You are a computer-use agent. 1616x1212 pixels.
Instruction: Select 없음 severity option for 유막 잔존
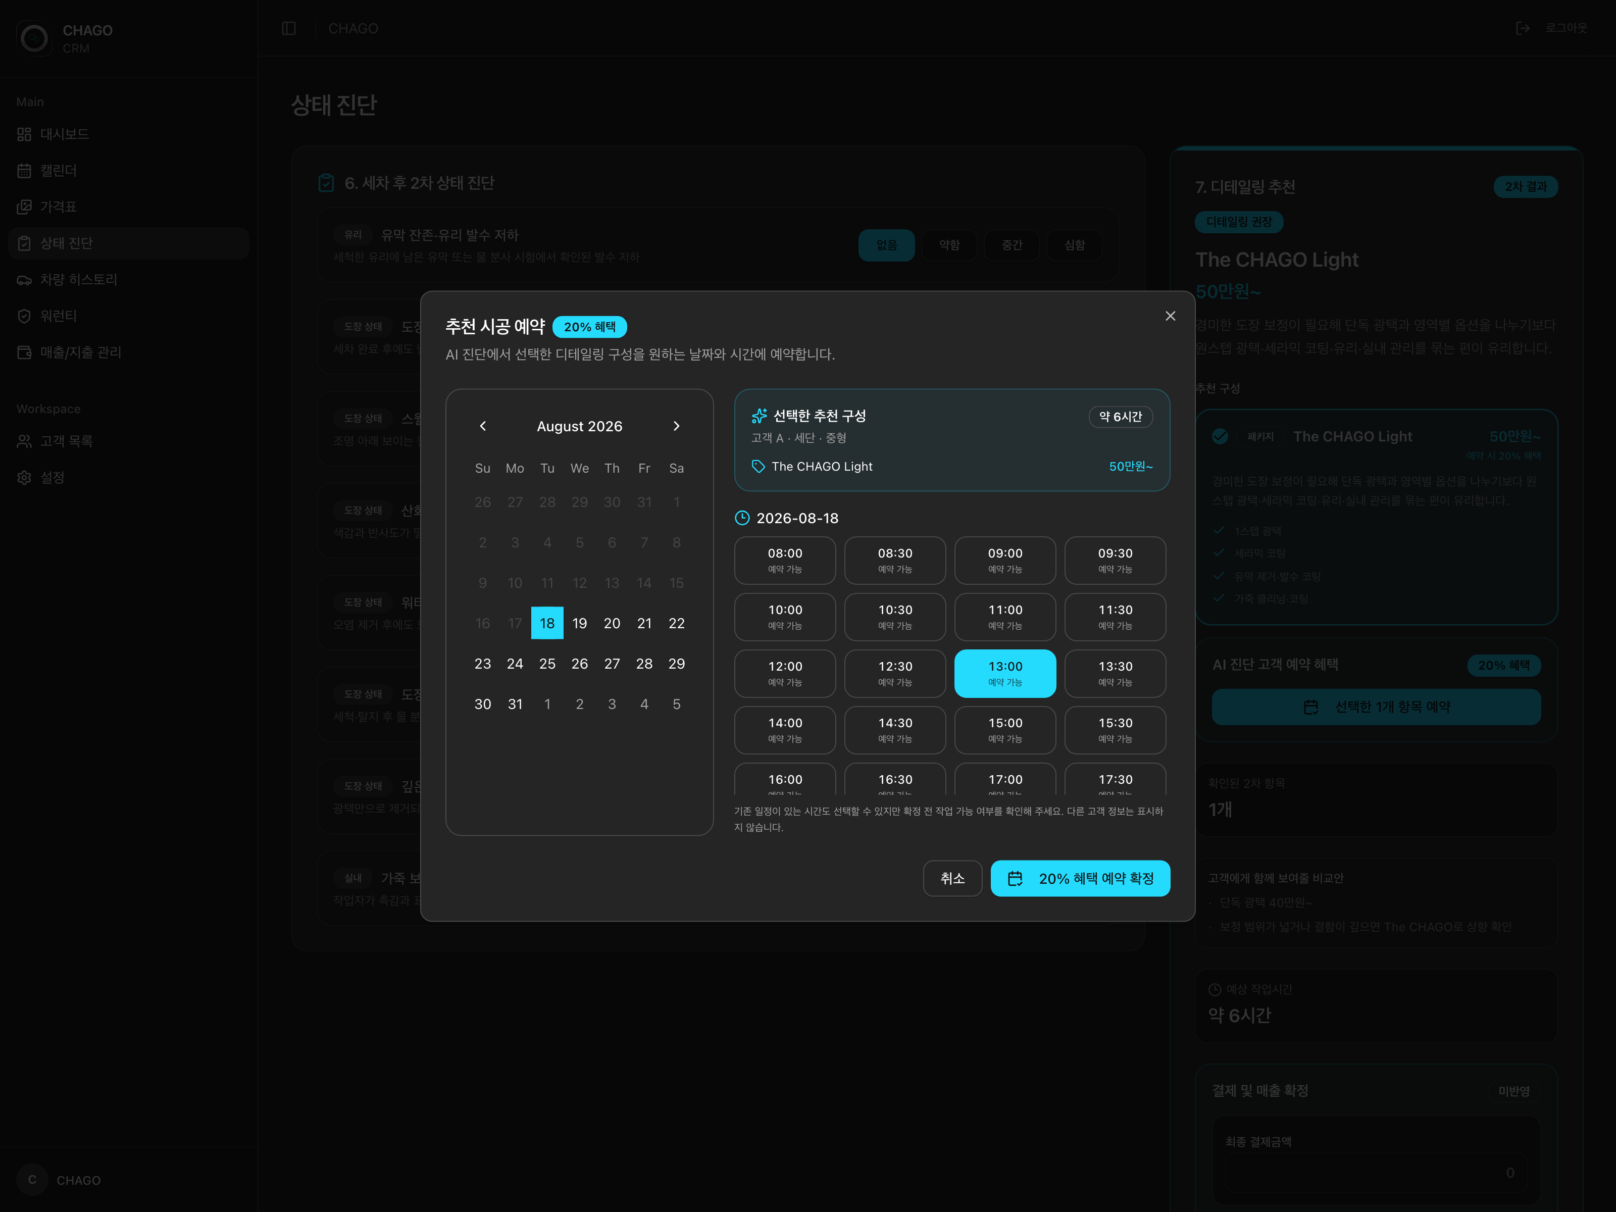[886, 245]
